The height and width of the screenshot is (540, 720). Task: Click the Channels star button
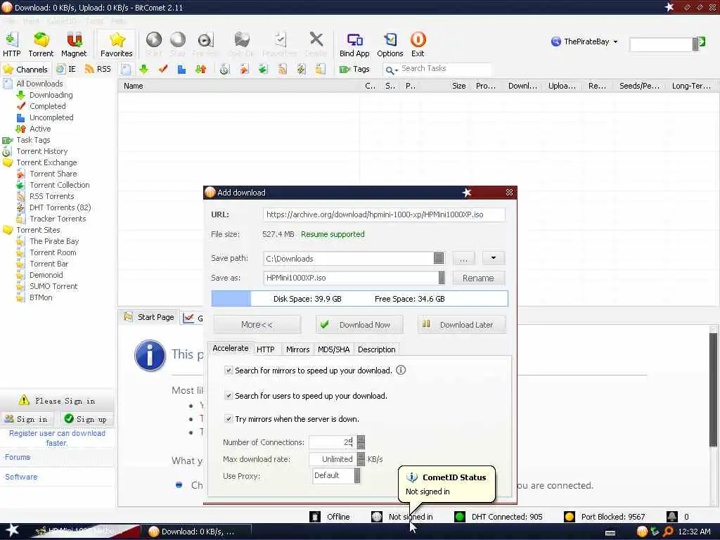(x=25, y=70)
